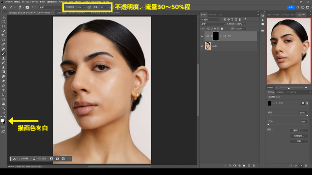Open the flow value dropdown arrow
Image resolution: width=312 pixels, height=175 pixels.
(108, 7)
